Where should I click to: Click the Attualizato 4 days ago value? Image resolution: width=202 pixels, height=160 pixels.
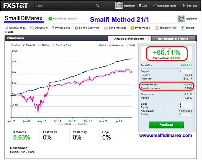tap(186, 111)
